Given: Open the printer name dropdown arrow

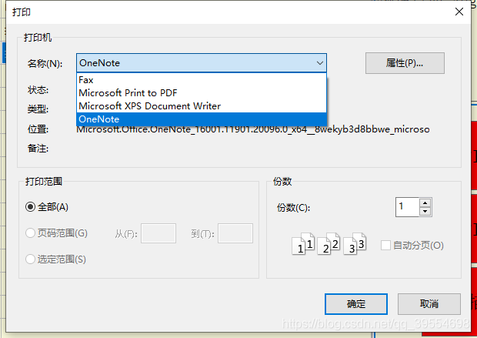Looking at the screenshot, I should click(320, 63).
